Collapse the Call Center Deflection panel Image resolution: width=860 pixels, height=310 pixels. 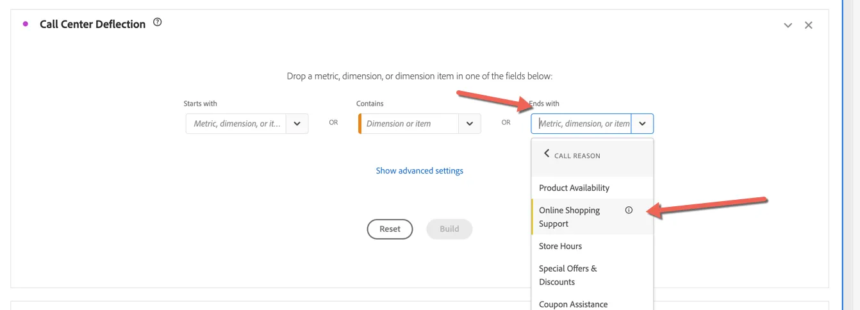tap(788, 25)
